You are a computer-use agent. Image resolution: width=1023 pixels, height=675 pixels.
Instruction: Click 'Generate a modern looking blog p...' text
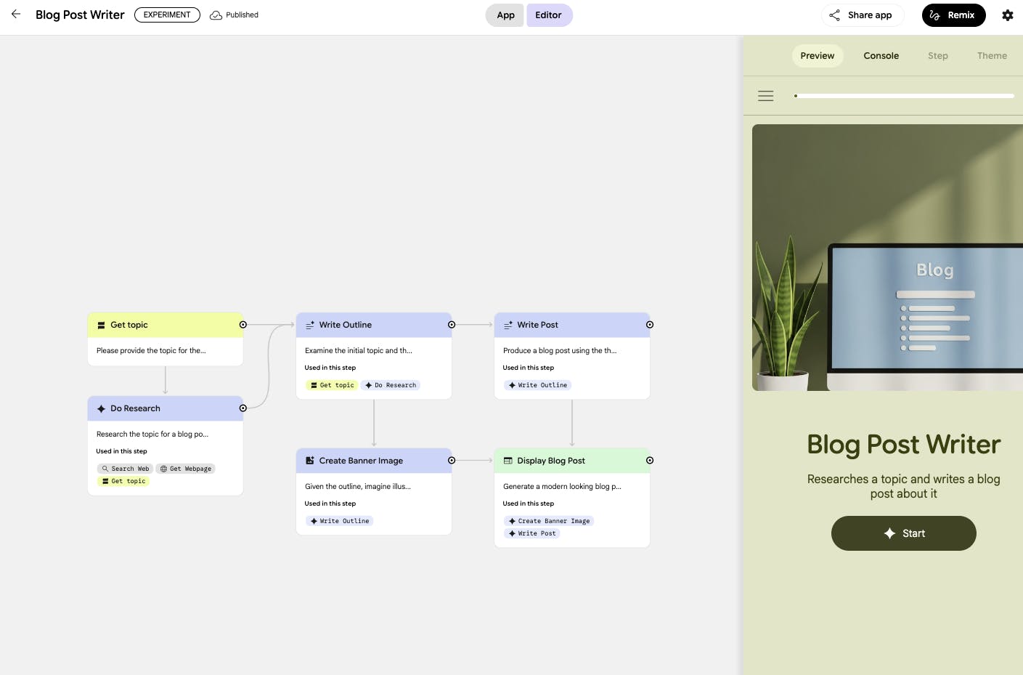point(562,486)
